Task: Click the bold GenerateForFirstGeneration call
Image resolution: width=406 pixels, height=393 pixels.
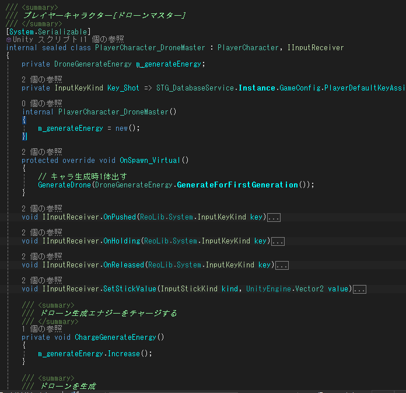Action: 237,185
